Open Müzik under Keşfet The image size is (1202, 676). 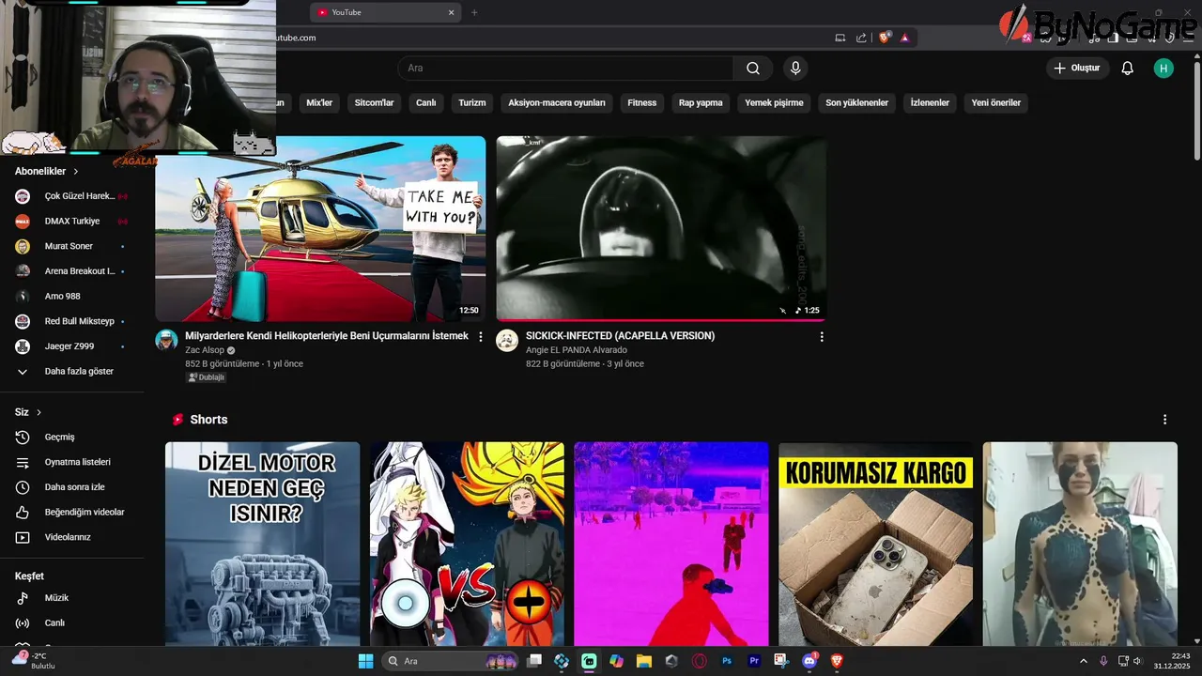click(x=72, y=598)
